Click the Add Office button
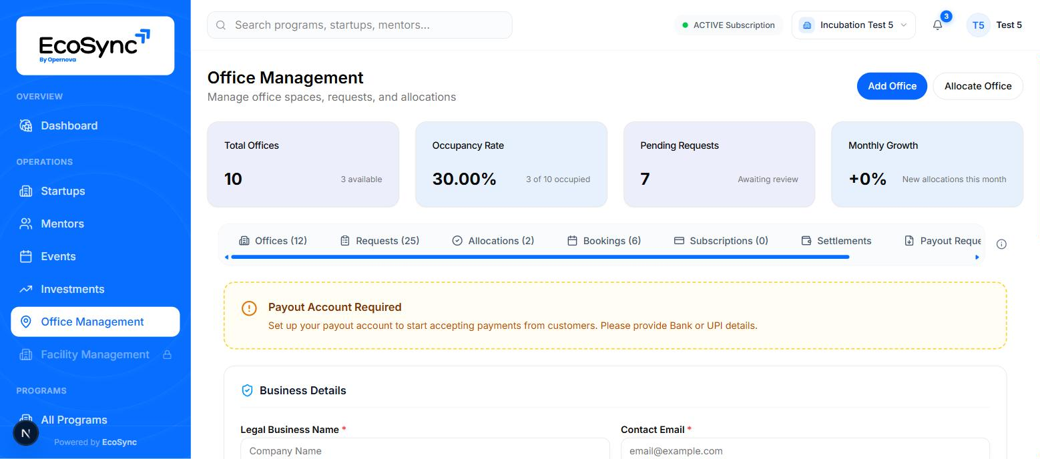 892,86
